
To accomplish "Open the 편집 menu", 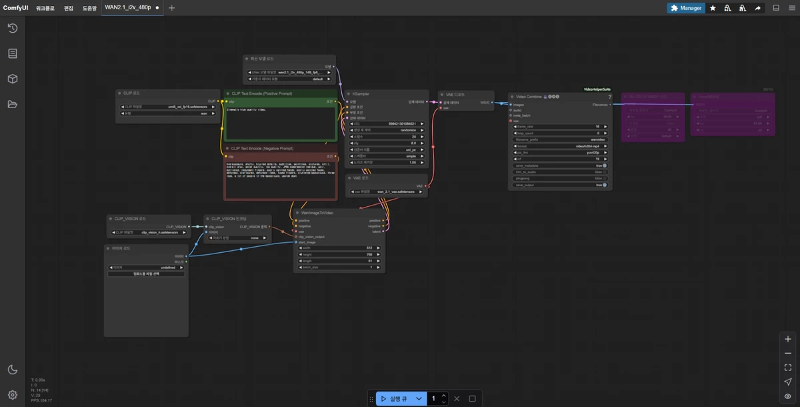I will click(69, 8).
